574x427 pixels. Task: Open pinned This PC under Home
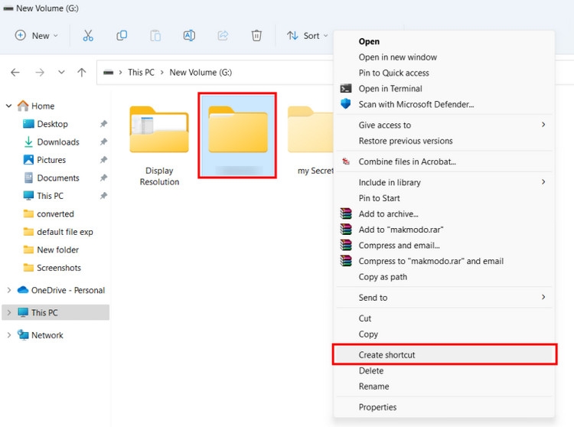tap(43, 196)
